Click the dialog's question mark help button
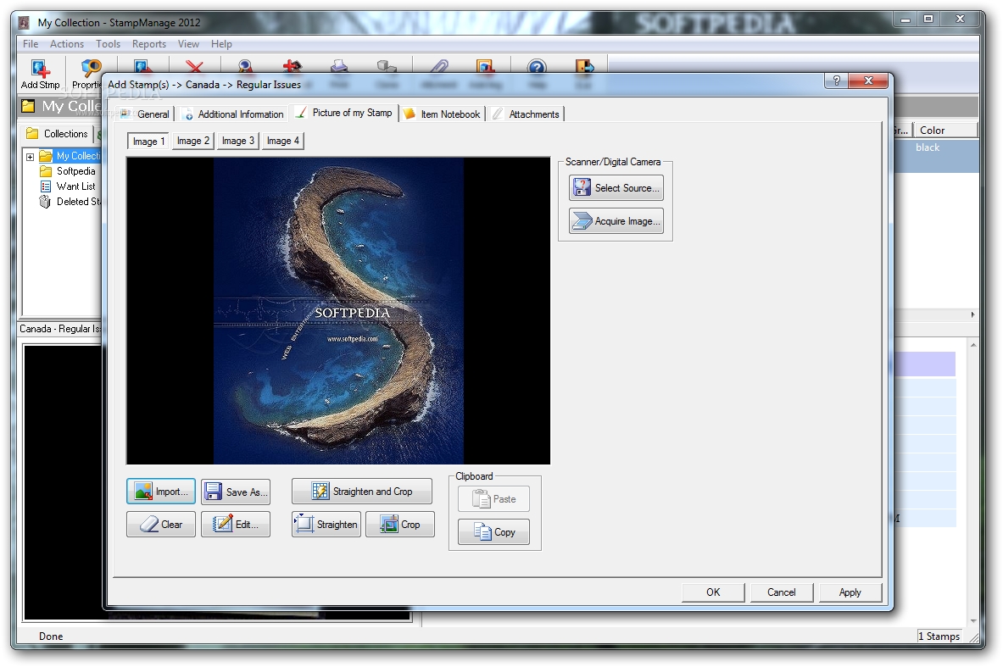 [x=836, y=81]
